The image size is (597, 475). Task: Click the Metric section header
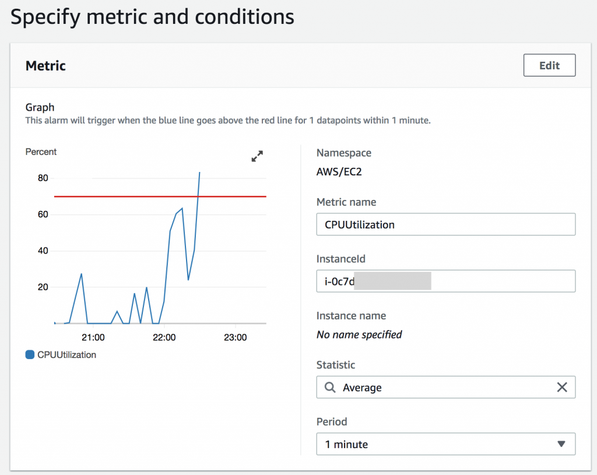(45, 66)
